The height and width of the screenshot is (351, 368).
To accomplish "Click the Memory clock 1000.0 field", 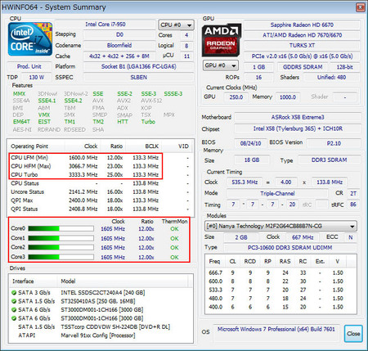I will (288, 97).
